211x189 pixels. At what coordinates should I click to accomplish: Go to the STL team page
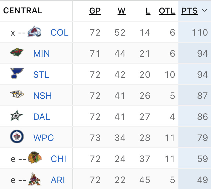pyautogui.click(x=41, y=75)
